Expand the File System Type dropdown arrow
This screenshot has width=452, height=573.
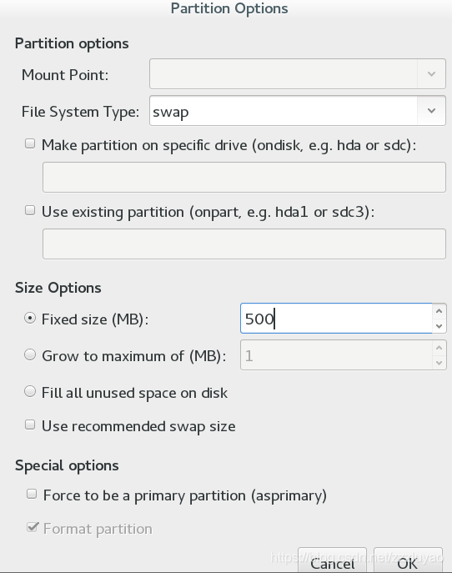(x=431, y=110)
